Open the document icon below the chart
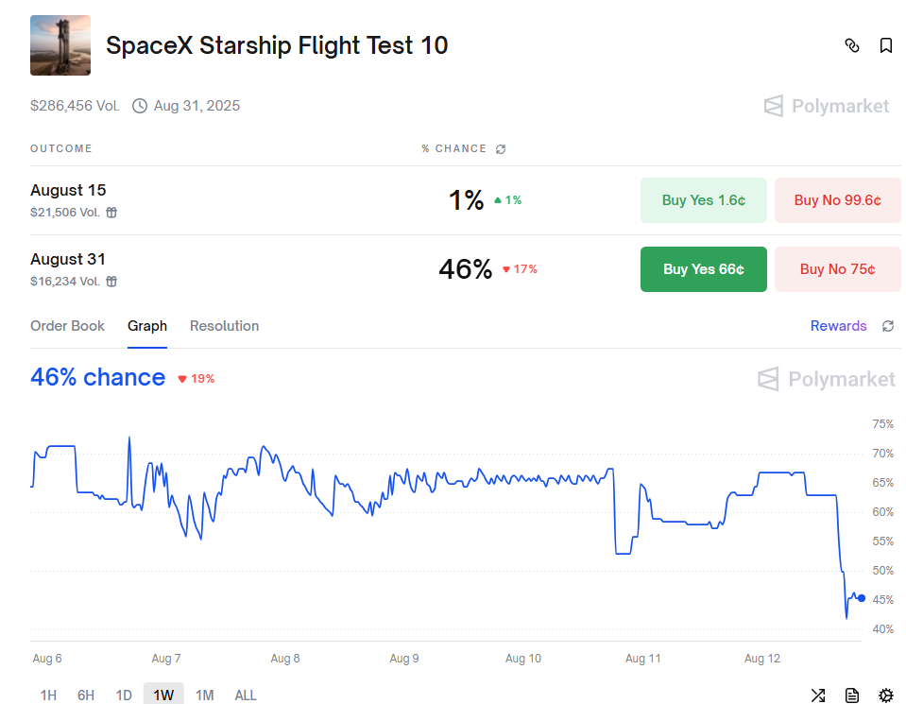Viewport: 906px width, 704px height. point(852,695)
